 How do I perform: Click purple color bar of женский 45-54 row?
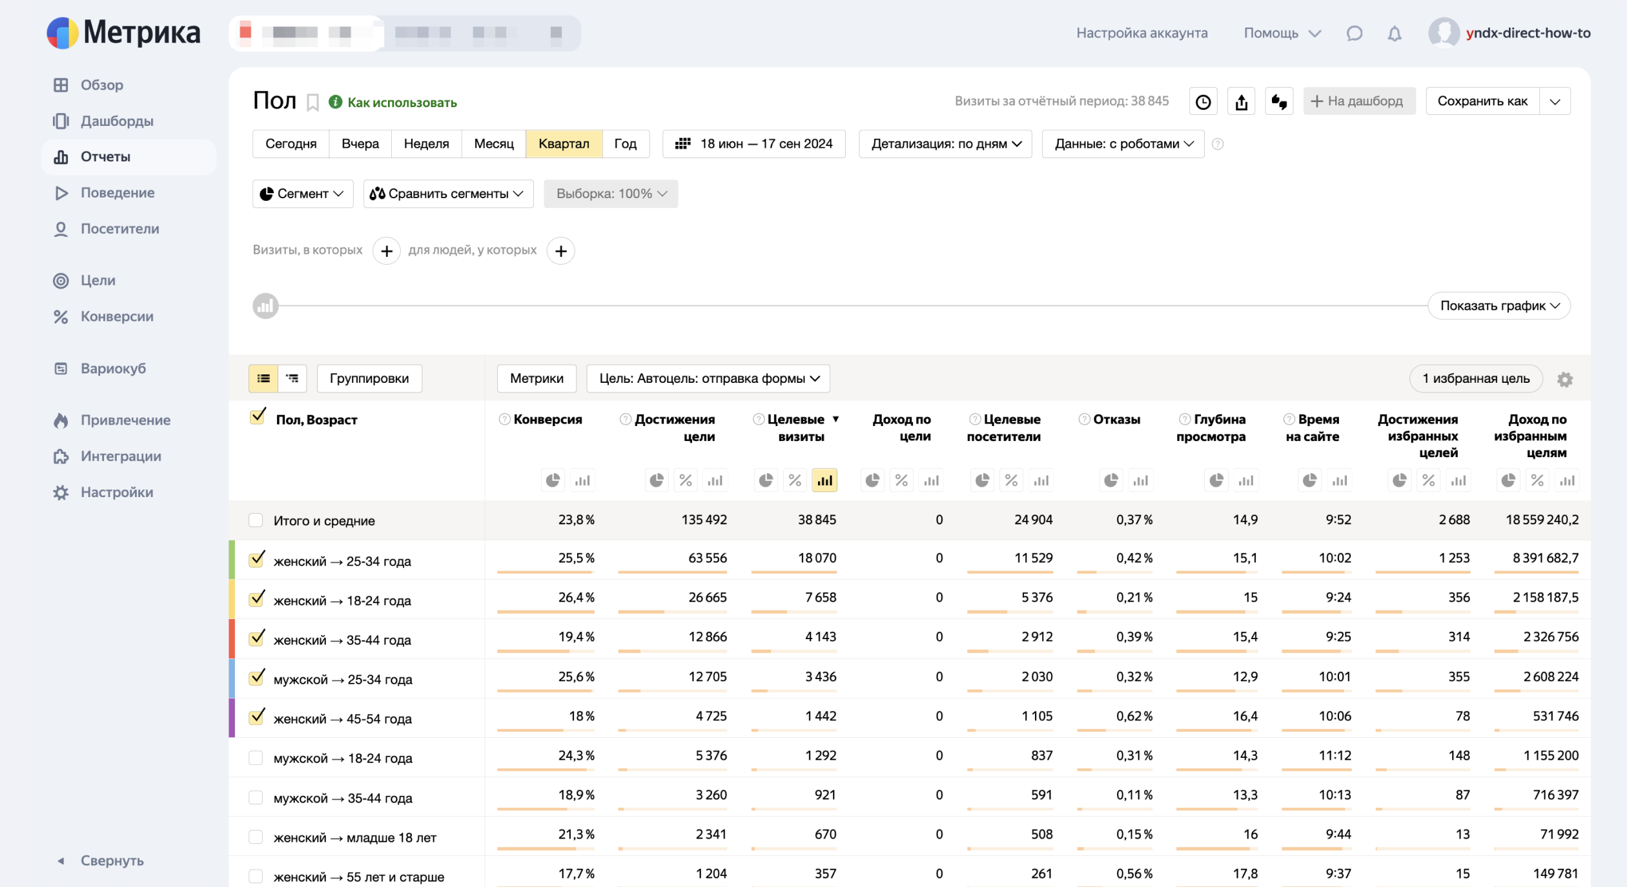tap(232, 718)
